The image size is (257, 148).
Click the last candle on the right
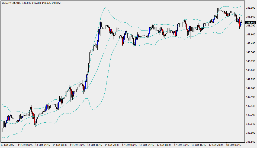pos(241,23)
